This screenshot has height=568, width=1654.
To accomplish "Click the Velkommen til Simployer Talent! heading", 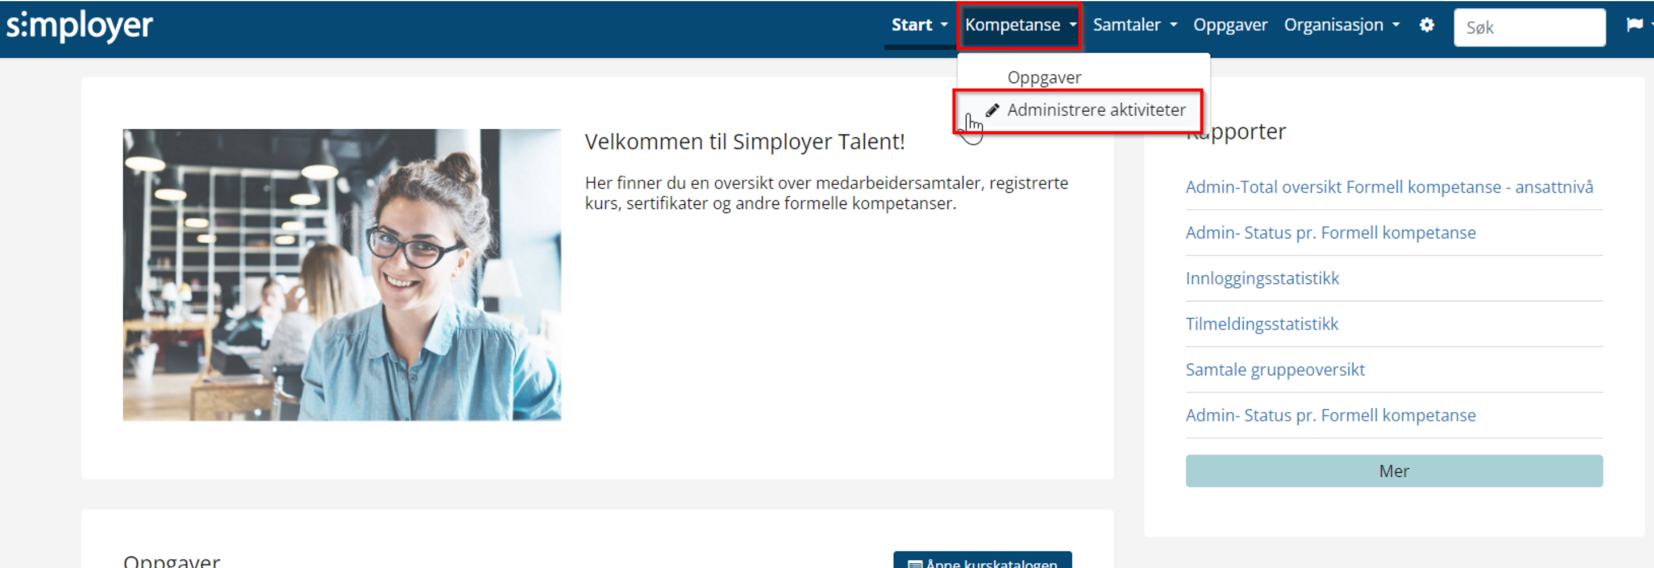I will pyautogui.click(x=744, y=141).
